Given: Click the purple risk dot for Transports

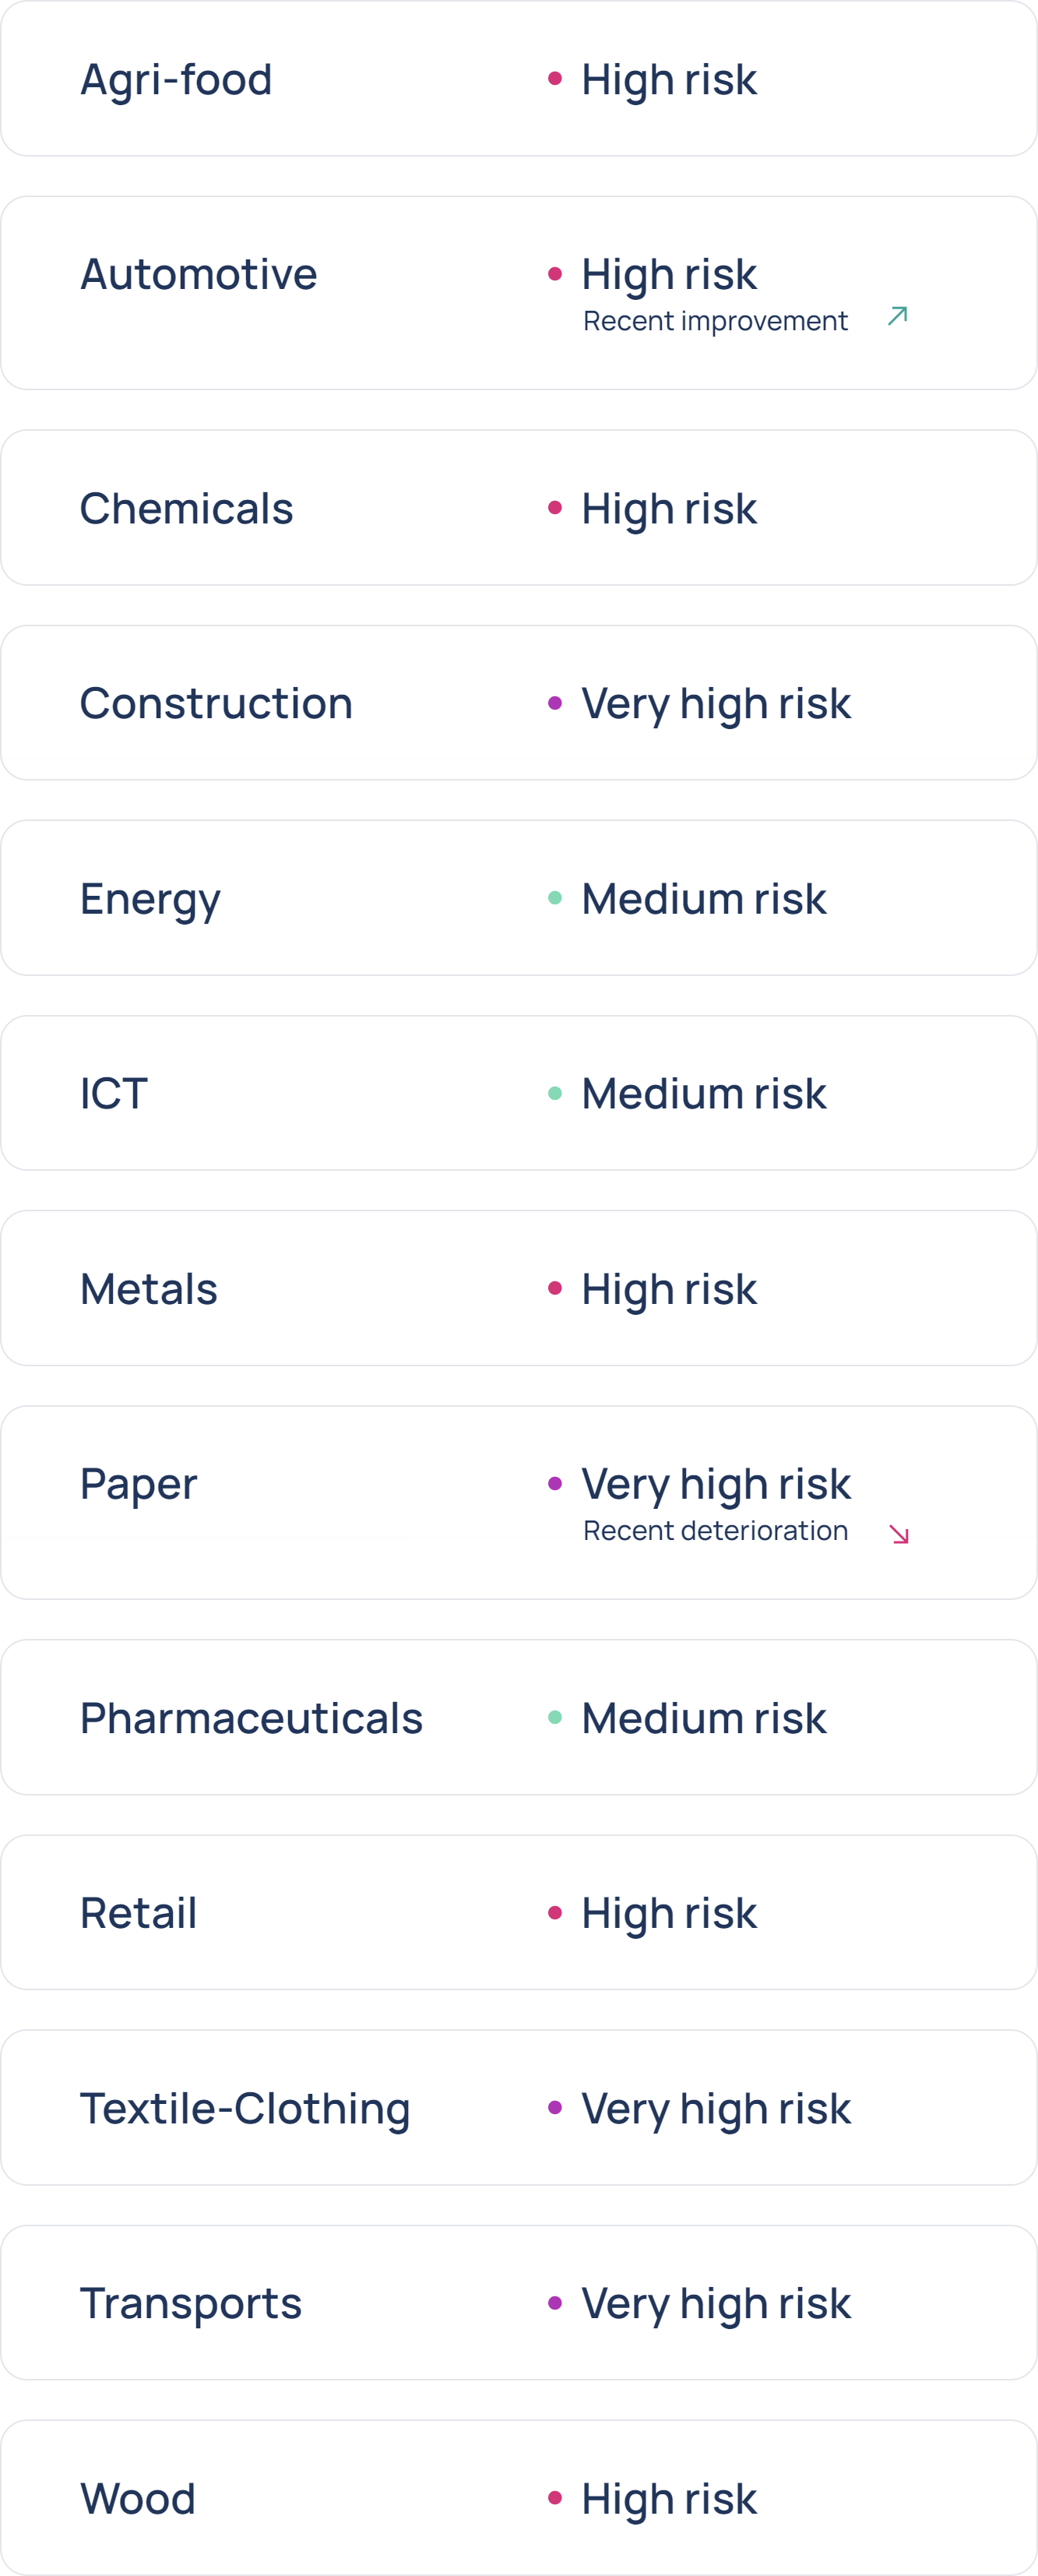Looking at the screenshot, I should click(555, 2303).
